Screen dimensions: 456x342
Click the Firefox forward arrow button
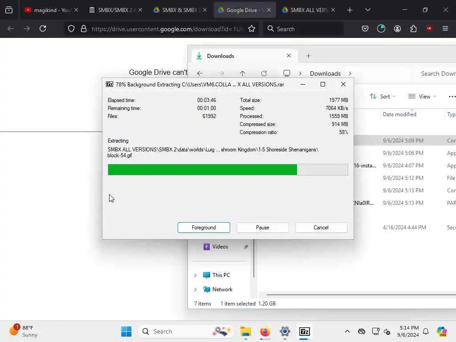coord(26,28)
